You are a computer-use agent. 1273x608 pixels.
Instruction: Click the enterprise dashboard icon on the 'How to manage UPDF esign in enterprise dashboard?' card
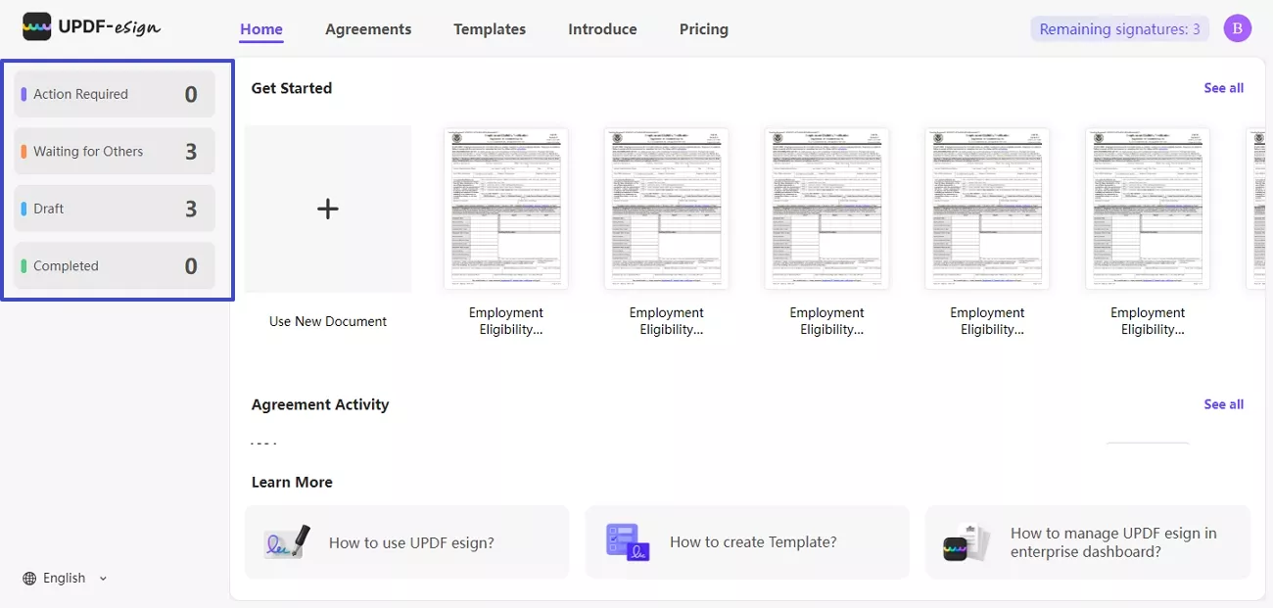click(967, 542)
